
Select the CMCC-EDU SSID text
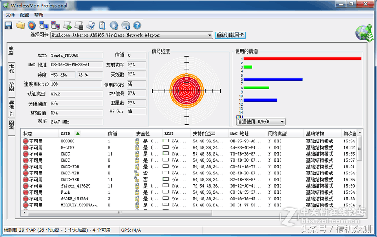point(70,167)
